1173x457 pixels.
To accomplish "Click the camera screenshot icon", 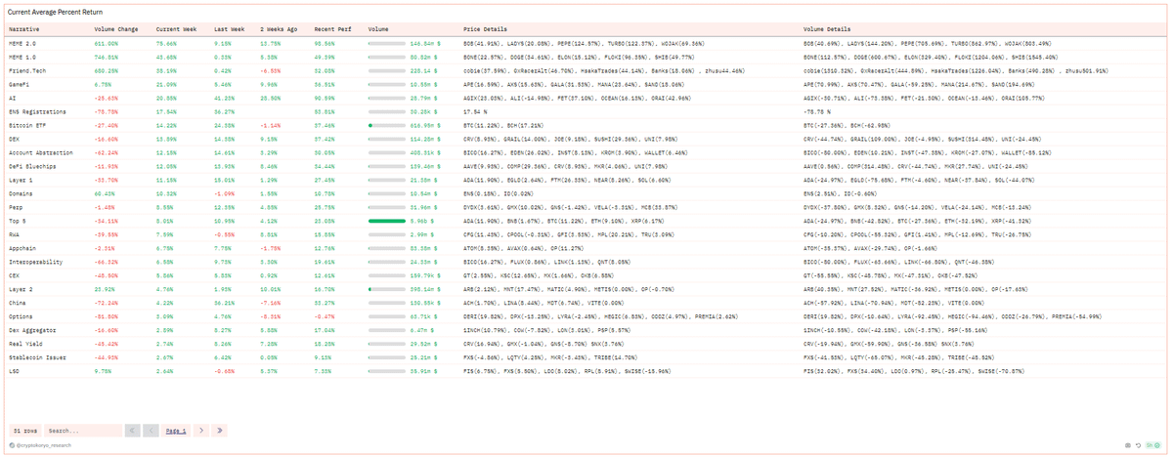I will pos(1128,445).
